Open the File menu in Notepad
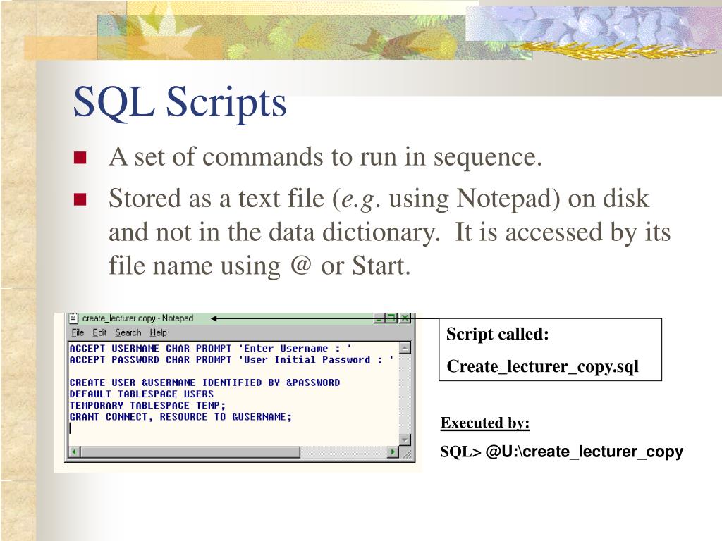This screenshot has height=541, width=722. pos(78,332)
